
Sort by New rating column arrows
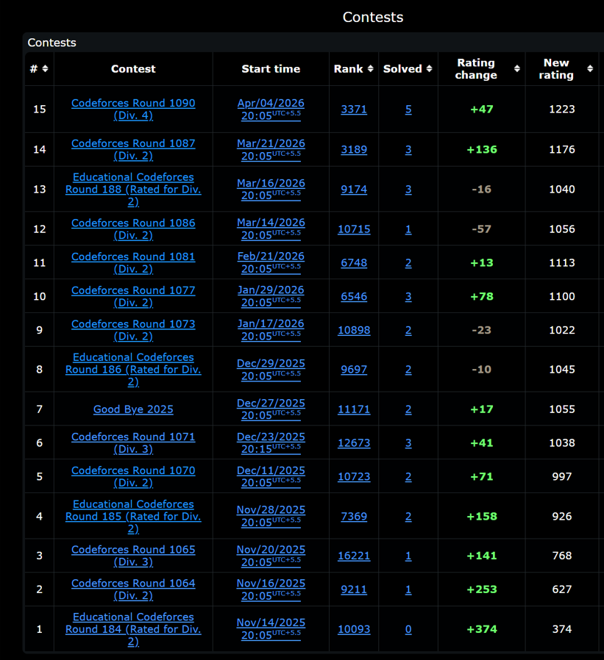coord(590,68)
